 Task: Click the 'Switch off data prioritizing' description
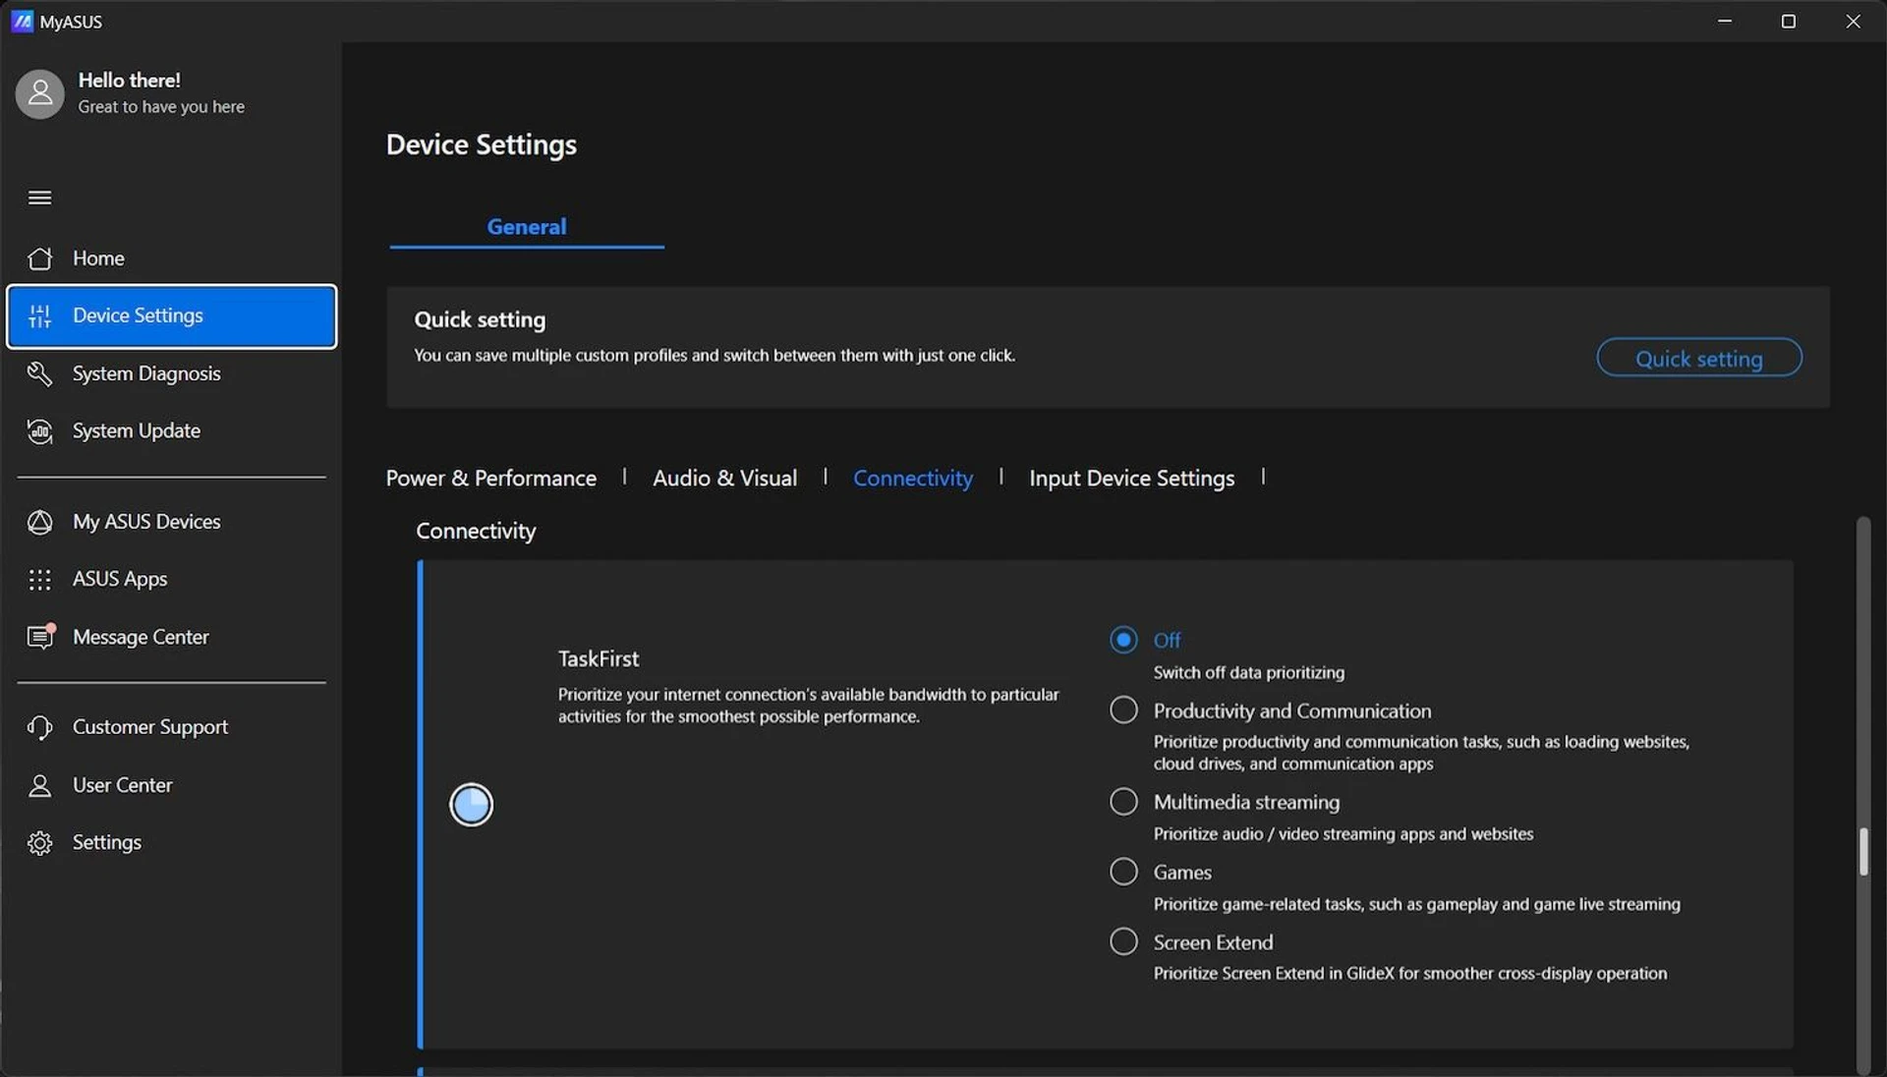1249,673
